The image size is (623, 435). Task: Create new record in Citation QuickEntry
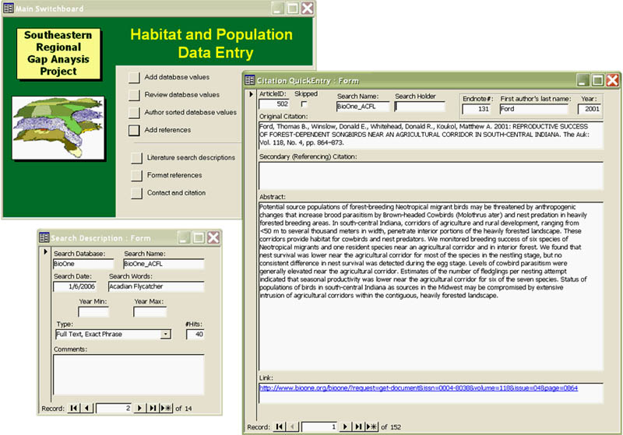coord(371,426)
